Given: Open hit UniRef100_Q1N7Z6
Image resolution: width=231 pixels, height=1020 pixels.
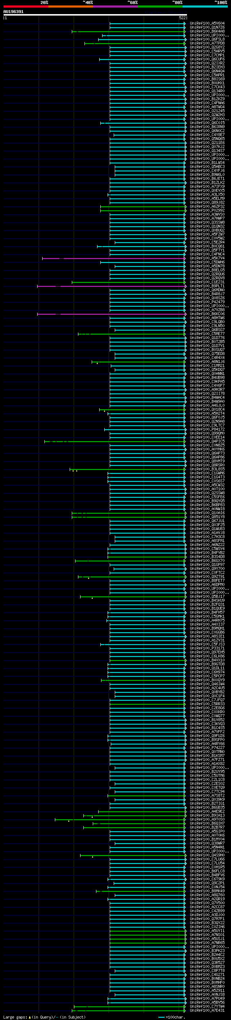Looking at the screenshot, I should tap(207, 27).
